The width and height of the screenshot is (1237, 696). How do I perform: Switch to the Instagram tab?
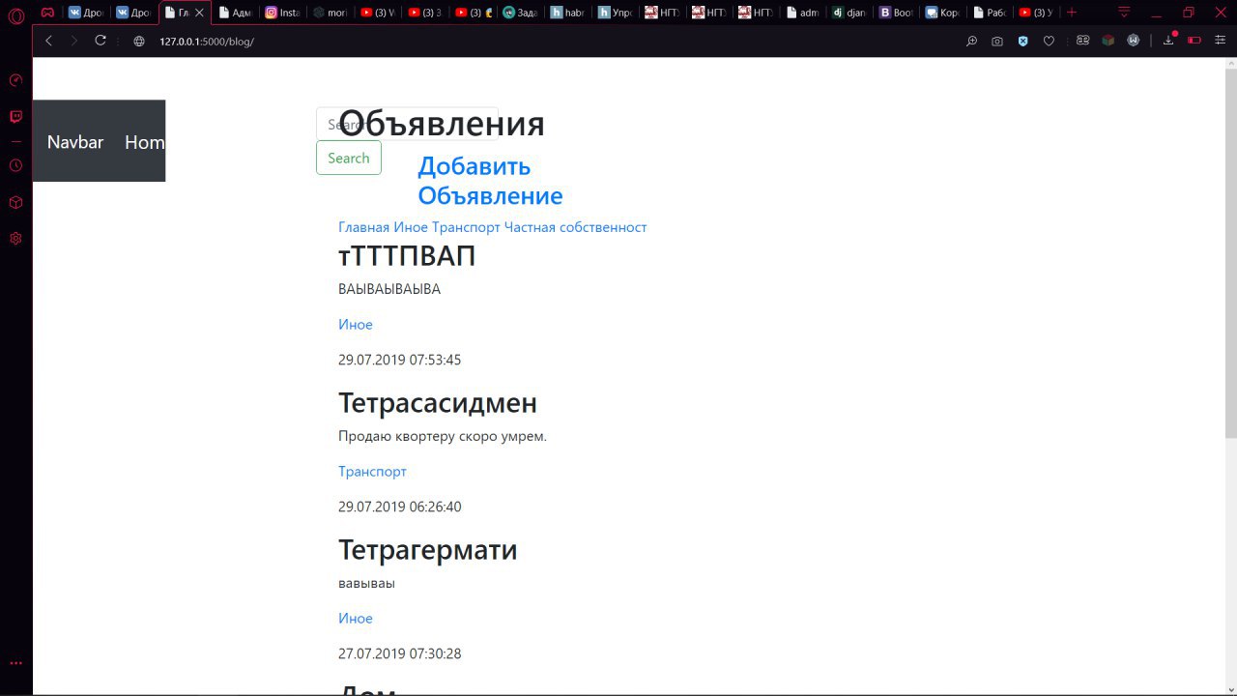(282, 13)
